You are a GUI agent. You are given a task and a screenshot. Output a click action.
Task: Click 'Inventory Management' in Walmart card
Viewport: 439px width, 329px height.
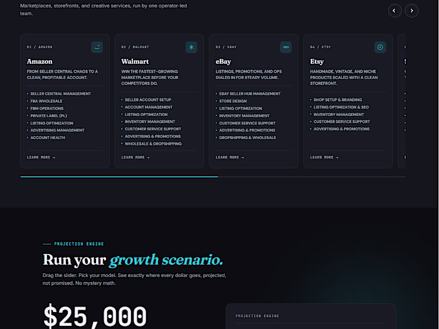(x=150, y=122)
